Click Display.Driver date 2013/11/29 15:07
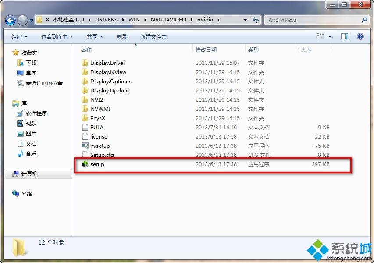 pyautogui.click(x=217, y=63)
